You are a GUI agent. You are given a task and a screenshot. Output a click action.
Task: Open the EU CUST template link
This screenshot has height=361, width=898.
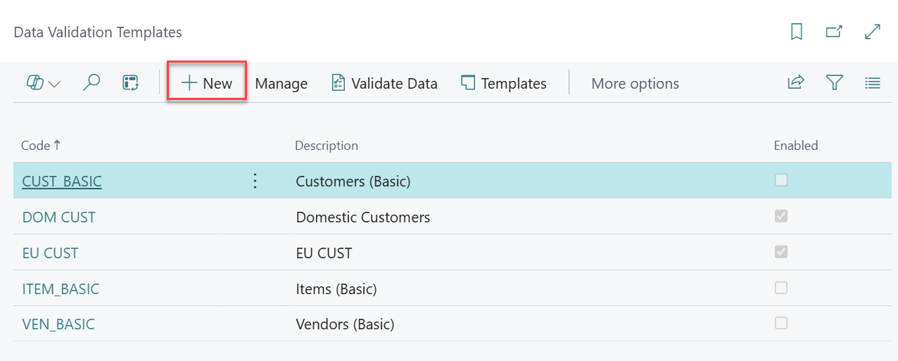tap(51, 253)
